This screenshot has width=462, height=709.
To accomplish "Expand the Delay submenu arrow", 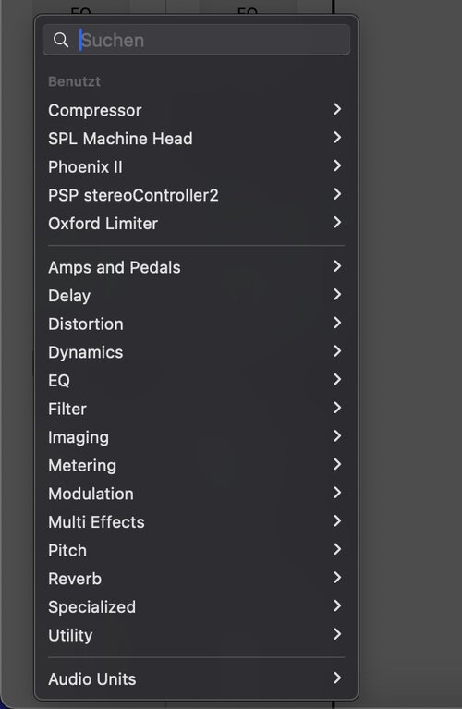I will 337,295.
